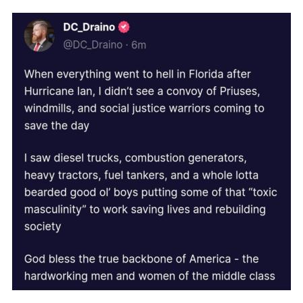
Task: Click the word 'masculinity' in the post
Action: coord(53,209)
